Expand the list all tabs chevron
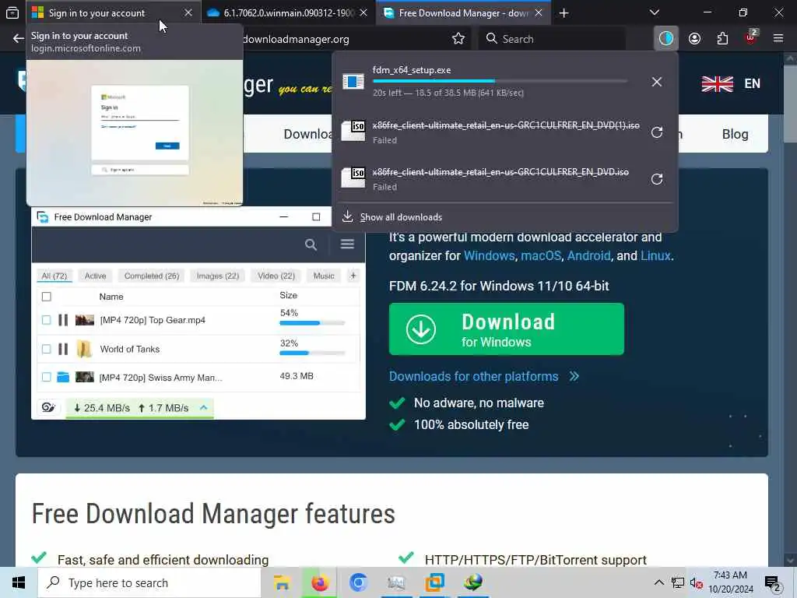 [x=655, y=12]
